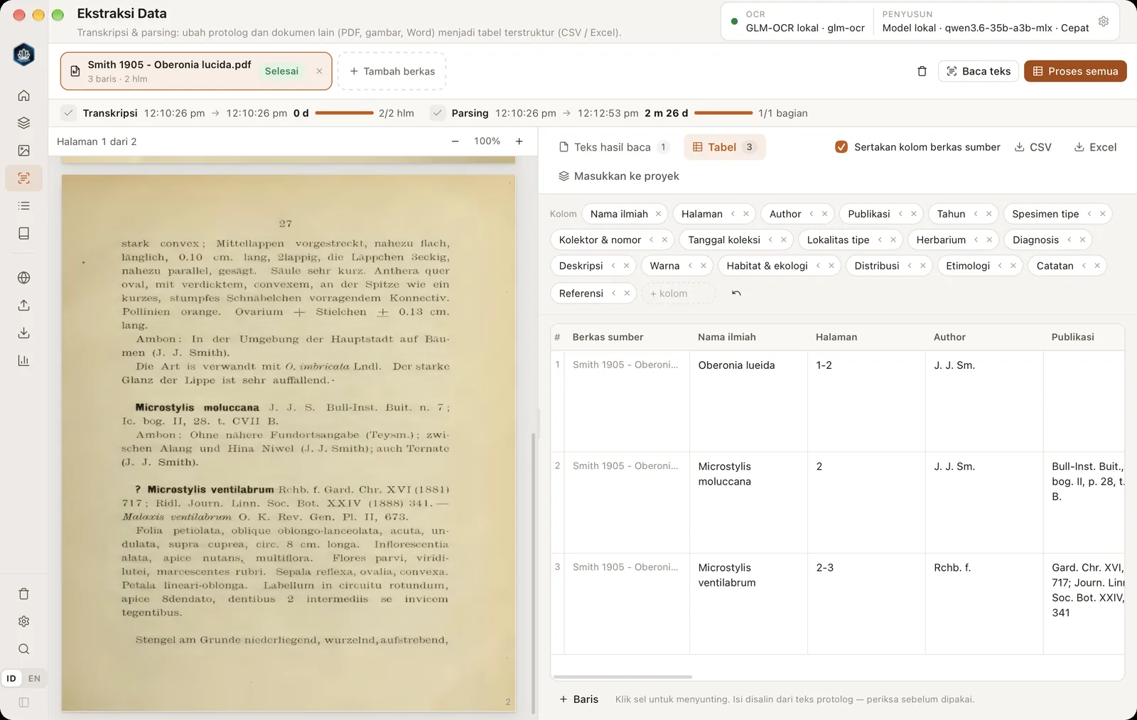Open the list view sidebar icon
1137x720 pixels.
[23, 206]
